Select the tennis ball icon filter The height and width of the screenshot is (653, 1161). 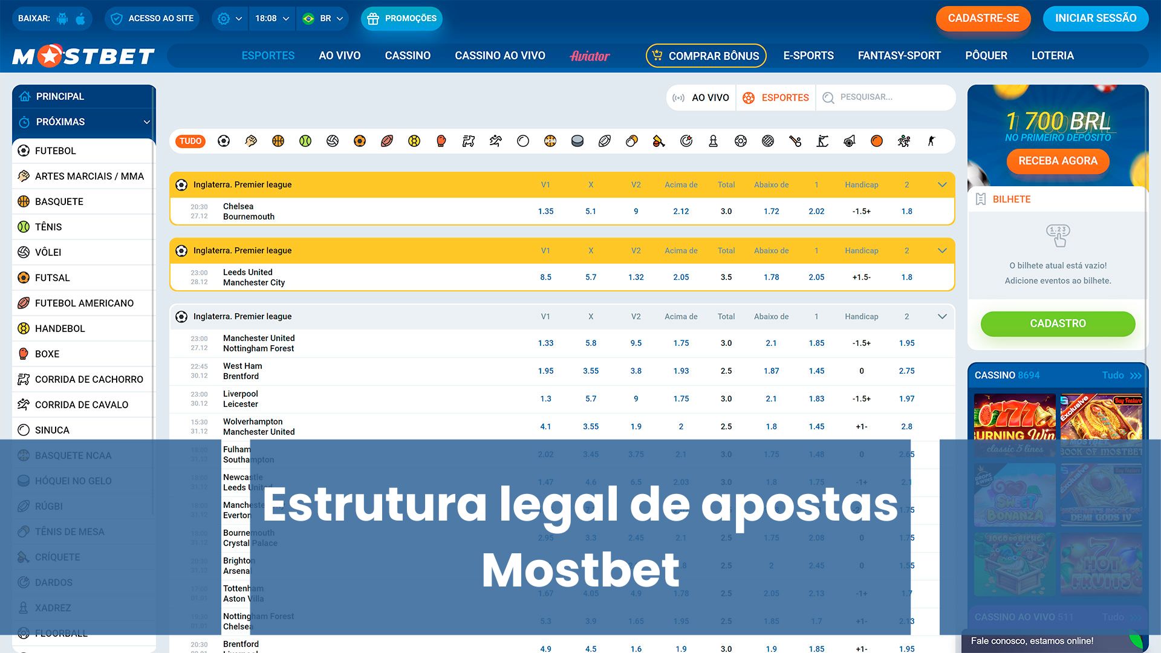tap(305, 141)
